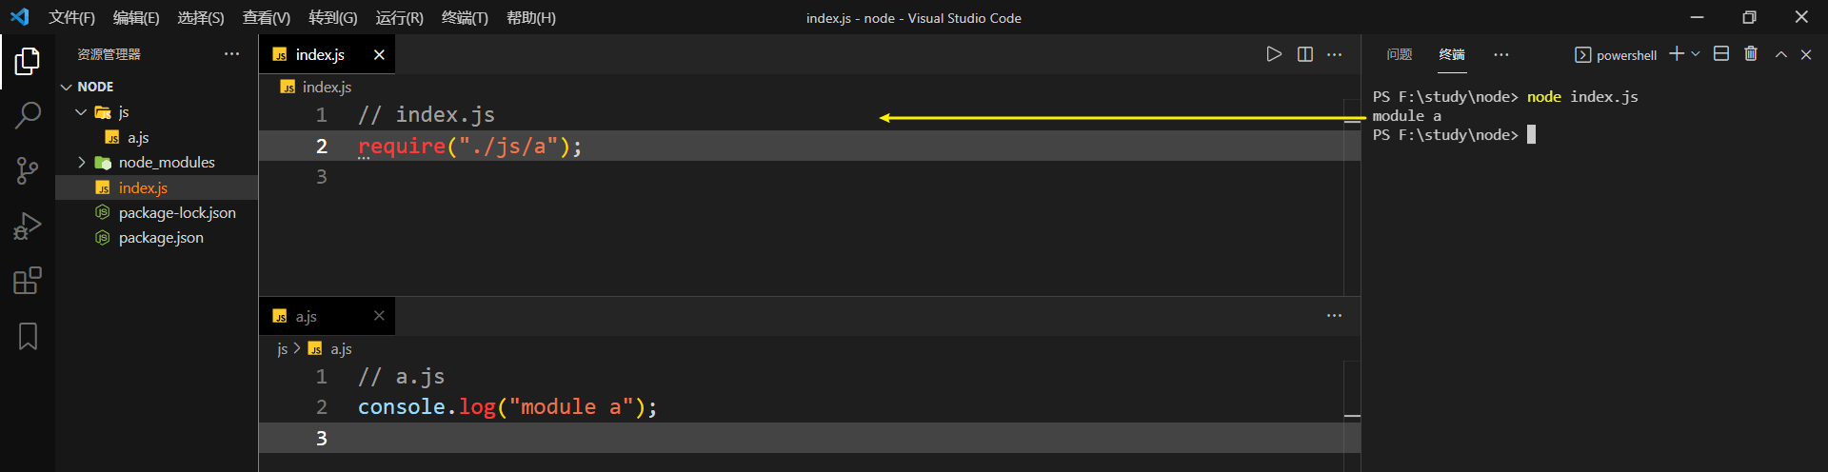Split the editor to the right

pos(1305,54)
